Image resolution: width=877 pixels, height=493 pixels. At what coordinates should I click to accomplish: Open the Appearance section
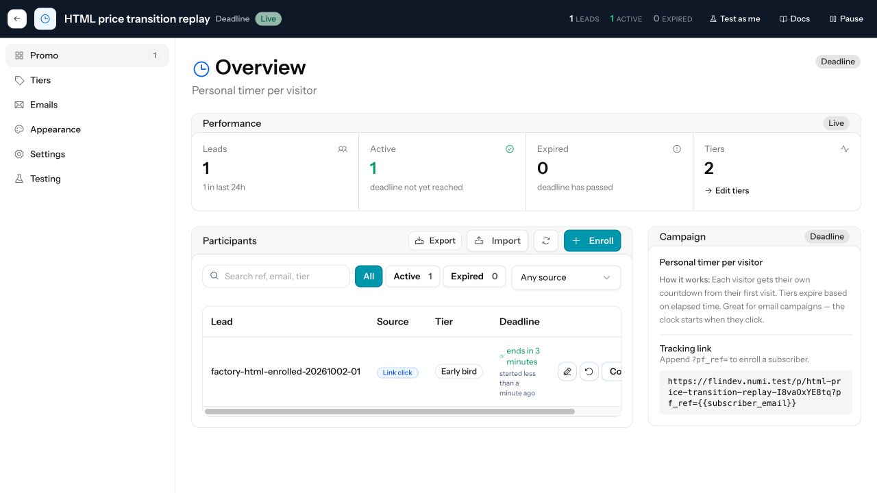[87, 129]
